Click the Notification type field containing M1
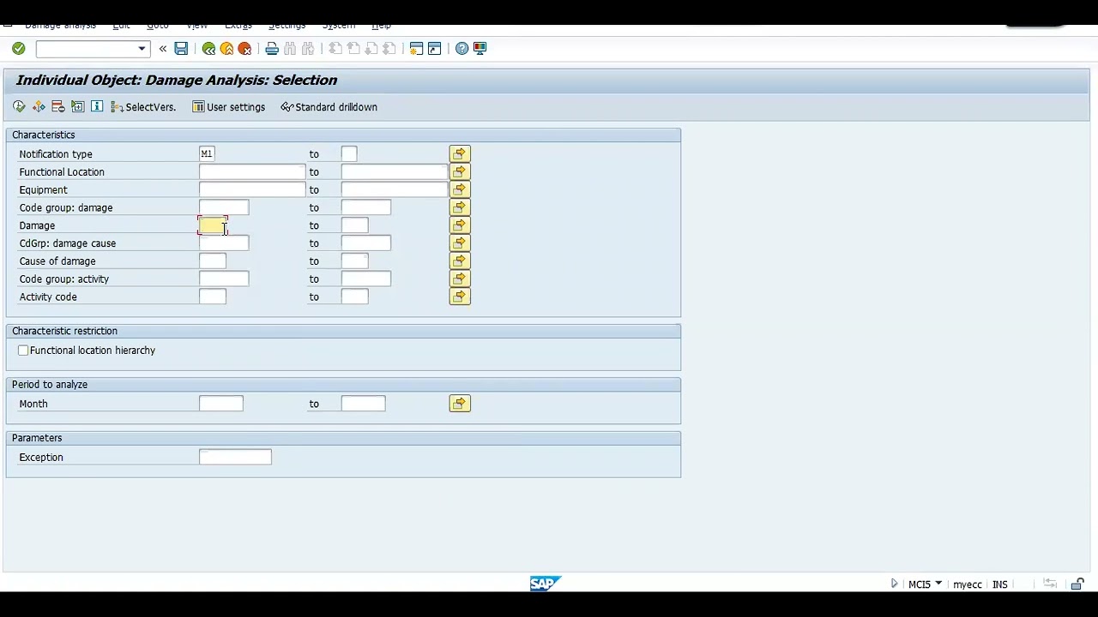 point(207,153)
